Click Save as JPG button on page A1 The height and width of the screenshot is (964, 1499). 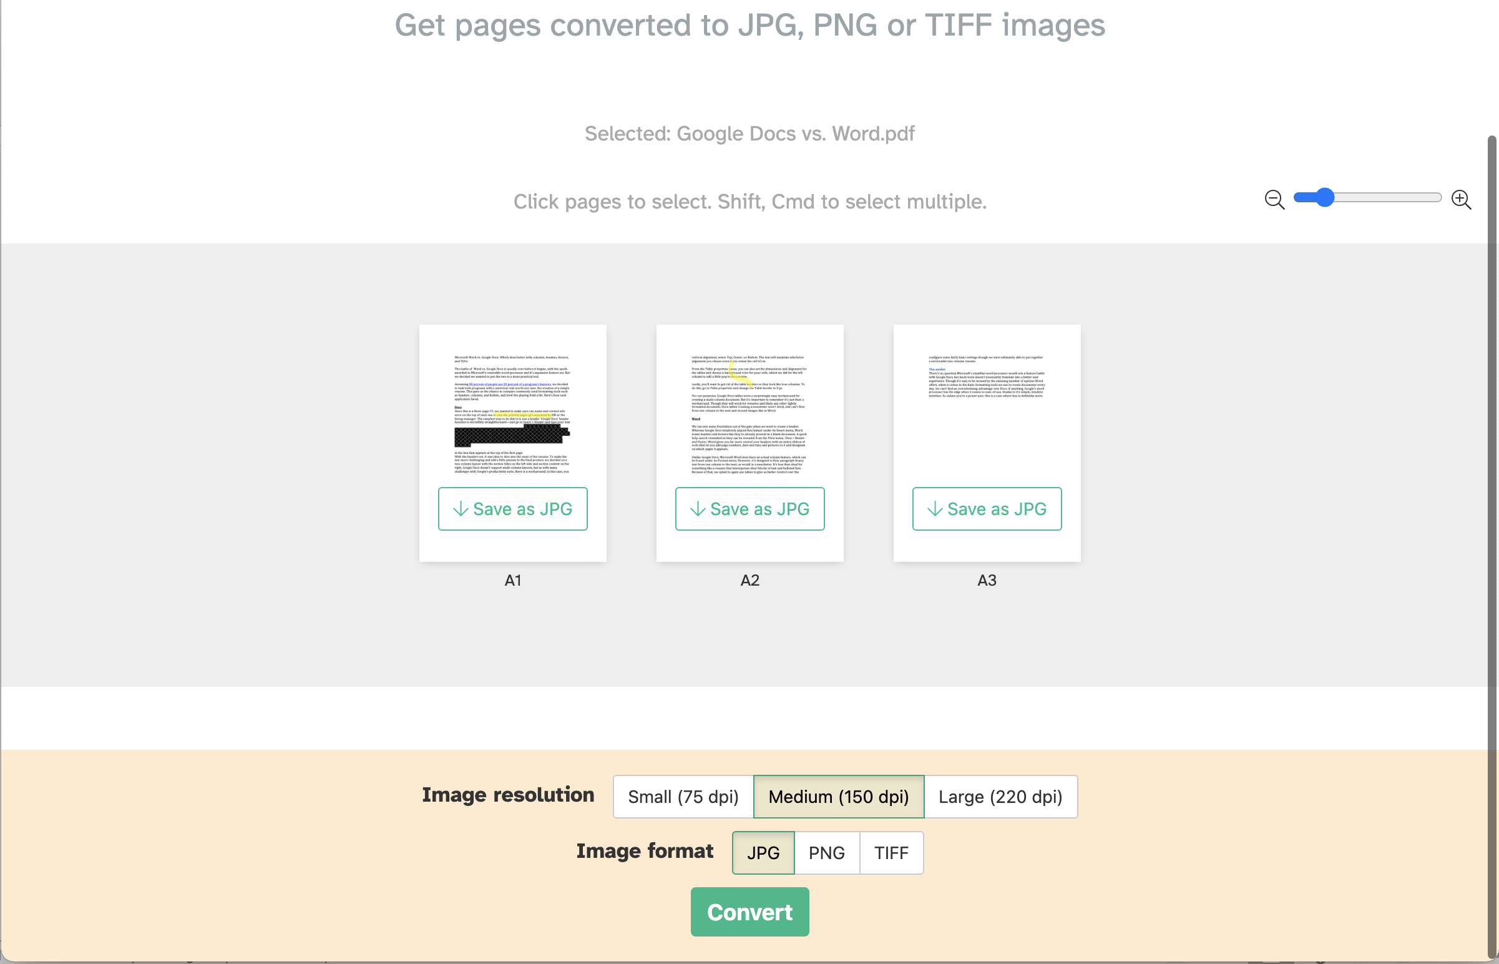[x=512, y=508]
